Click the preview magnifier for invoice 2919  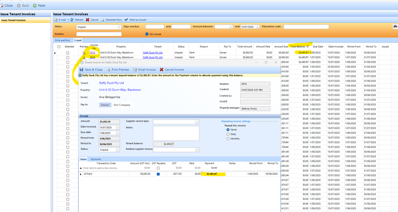click(x=84, y=58)
